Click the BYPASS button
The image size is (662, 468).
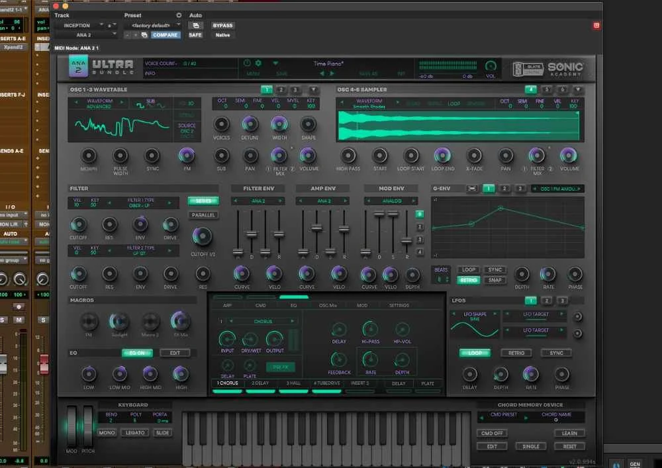[222, 25]
